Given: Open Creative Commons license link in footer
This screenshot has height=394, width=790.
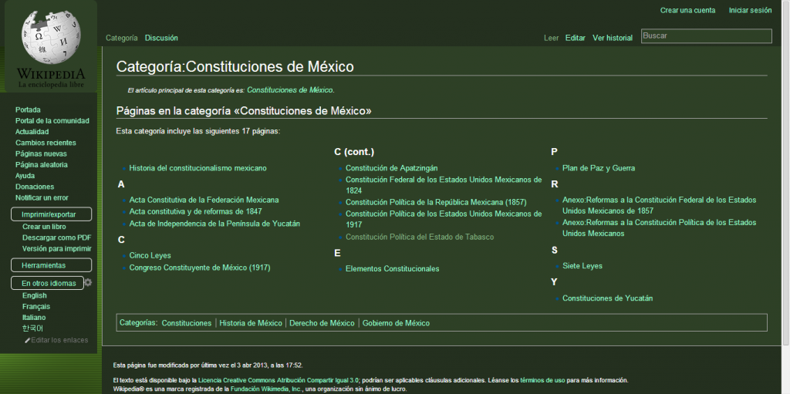Looking at the screenshot, I should (x=278, y=380).
